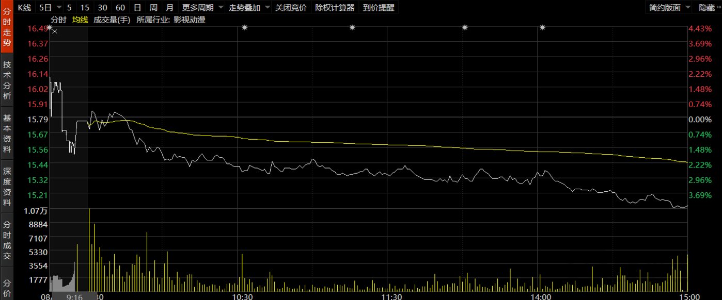This screenshot has width=722, height=300.
Task: Select the 月 monthly period
Action: pos(170,8)
